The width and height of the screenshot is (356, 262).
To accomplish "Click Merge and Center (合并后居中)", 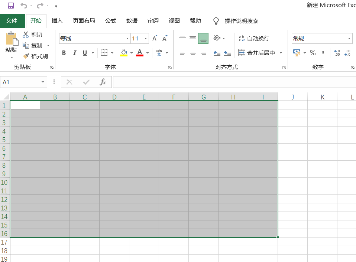I will 256,53.
